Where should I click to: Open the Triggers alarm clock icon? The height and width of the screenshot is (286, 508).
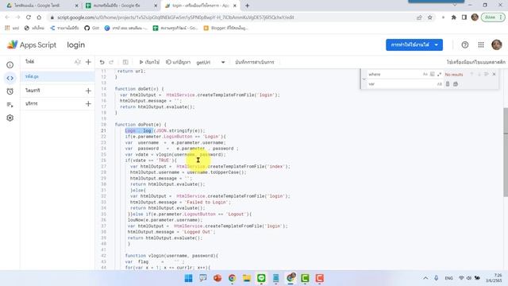coord(10,91)
